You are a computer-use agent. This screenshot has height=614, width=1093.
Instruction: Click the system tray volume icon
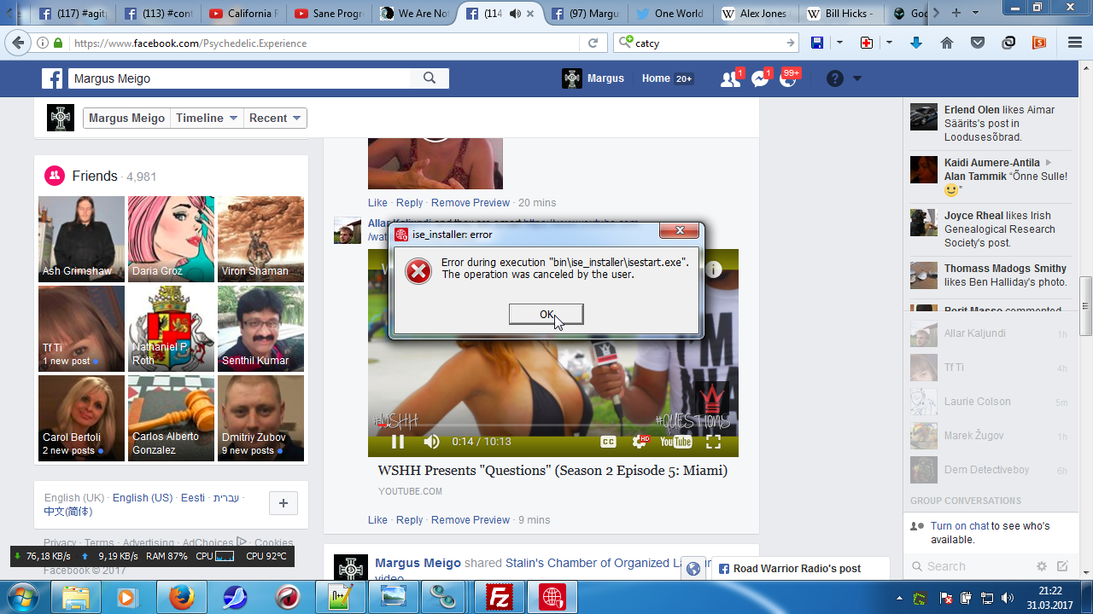1008,598
